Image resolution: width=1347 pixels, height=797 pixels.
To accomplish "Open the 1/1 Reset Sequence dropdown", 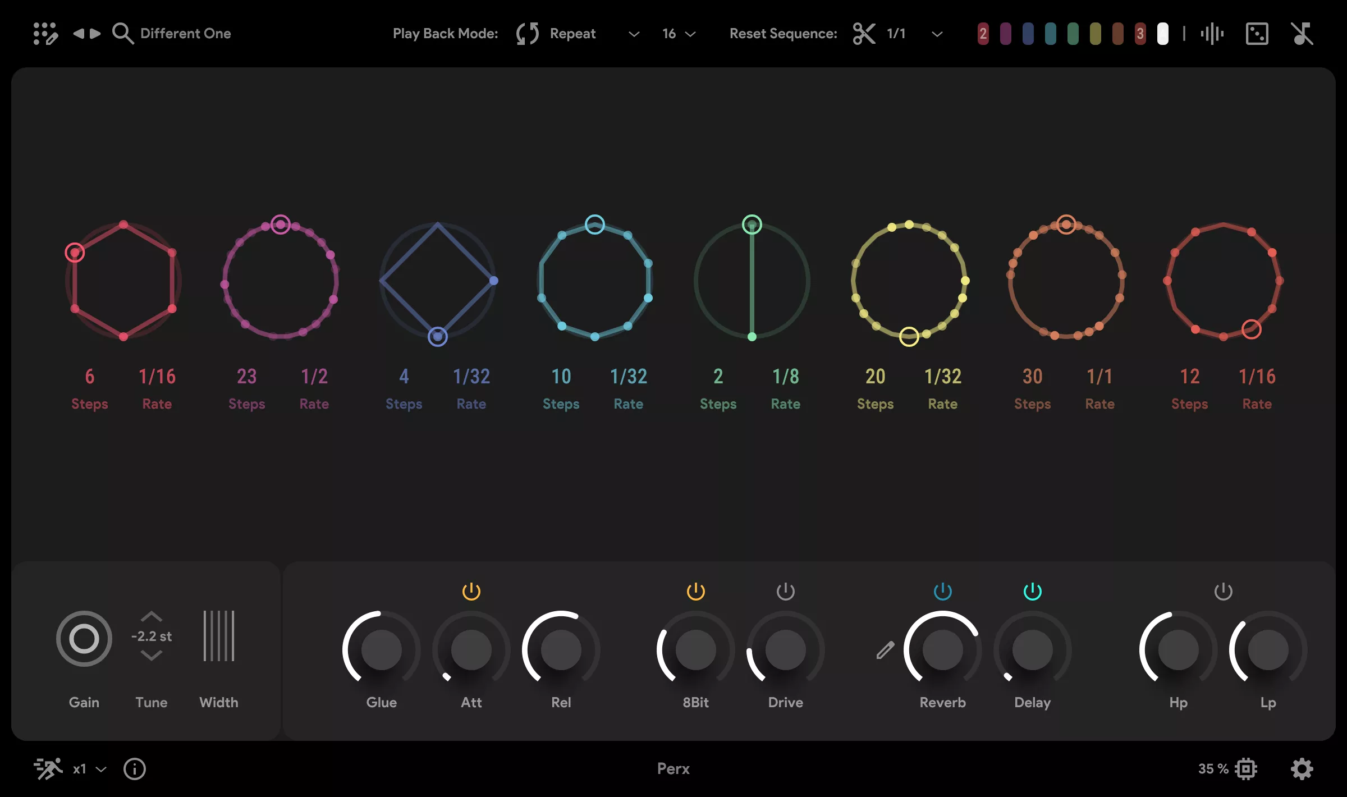I will 936,34.
